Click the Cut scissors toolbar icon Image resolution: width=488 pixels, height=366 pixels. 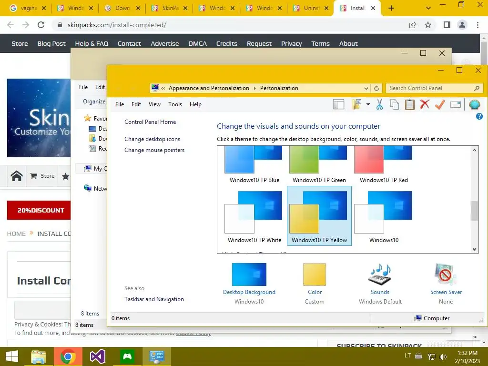pos(379,104)
